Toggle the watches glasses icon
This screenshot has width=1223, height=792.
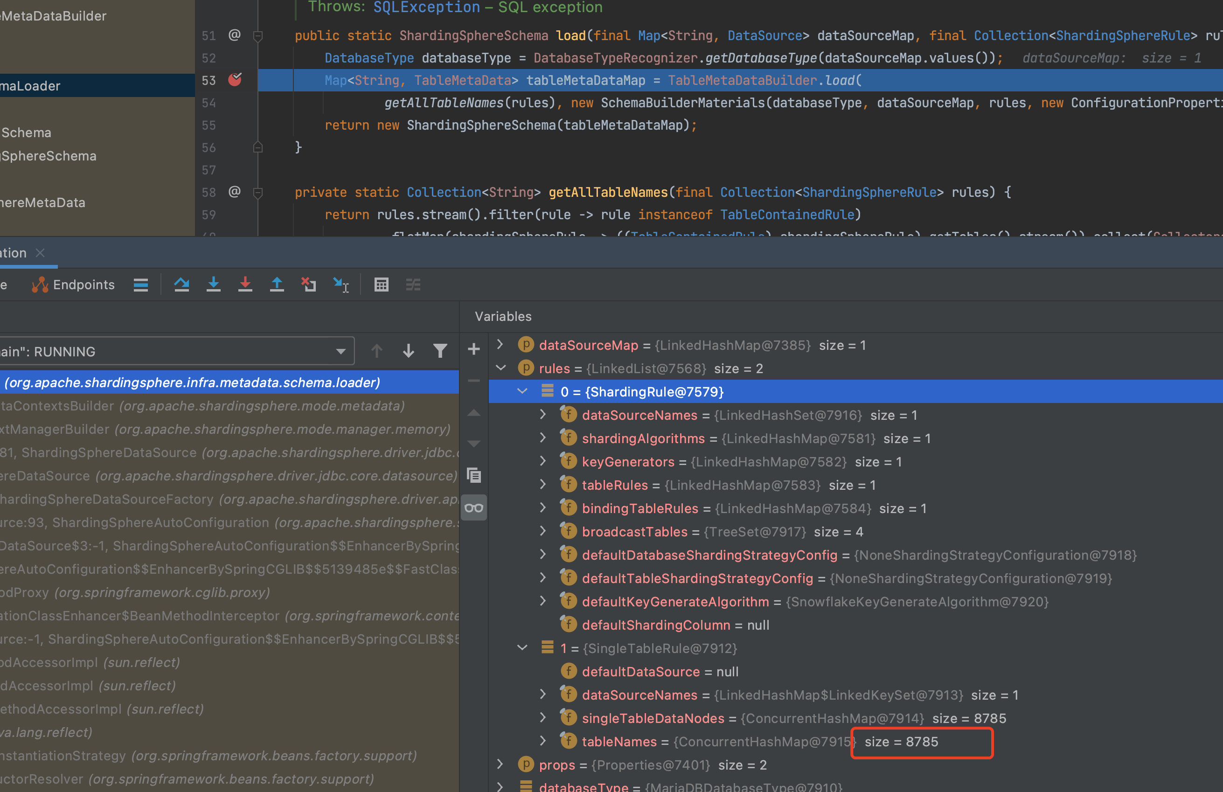click(x=473, y=507)
